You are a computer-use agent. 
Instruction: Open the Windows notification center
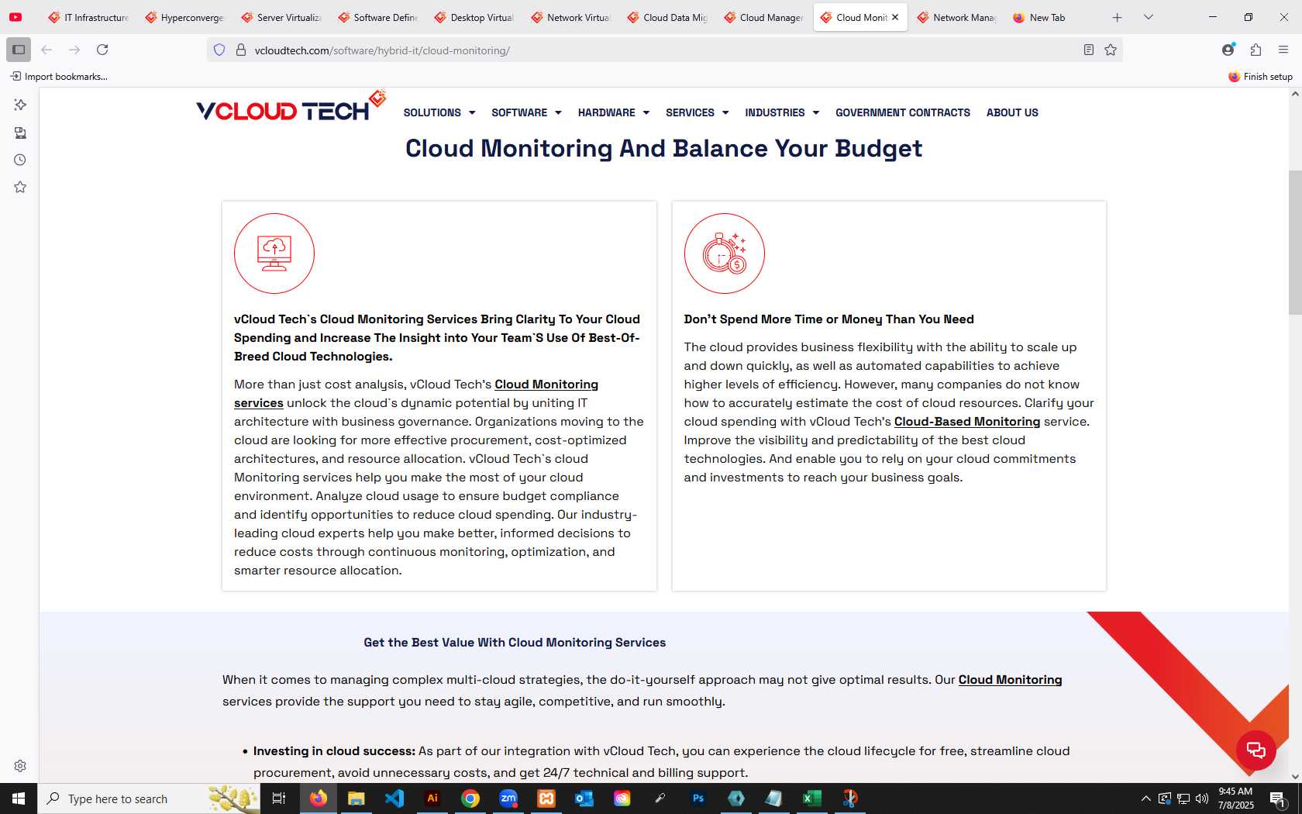coord(1279,798)
